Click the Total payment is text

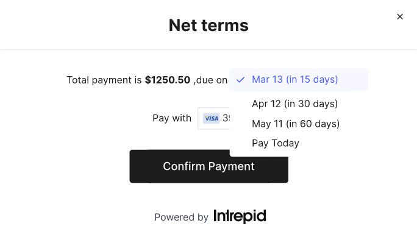pos(104,80)
